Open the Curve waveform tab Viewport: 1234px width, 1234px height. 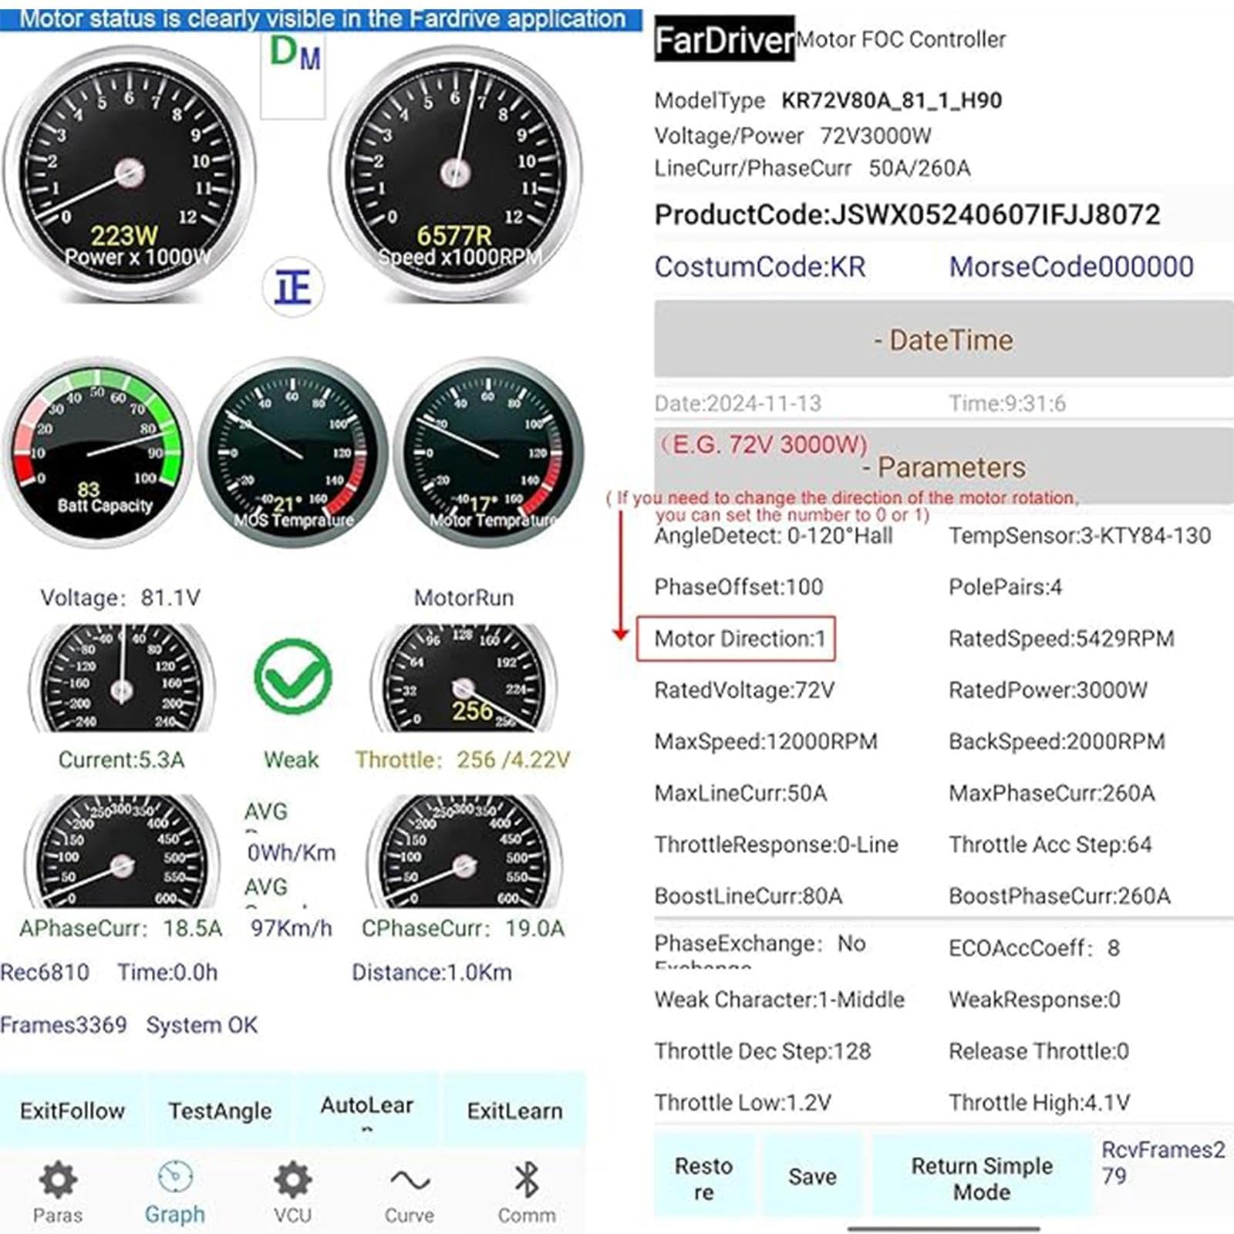coord(410,1192)
